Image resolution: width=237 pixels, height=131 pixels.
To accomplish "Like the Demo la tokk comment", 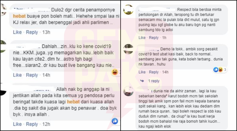I will click(x=142, y=72).
